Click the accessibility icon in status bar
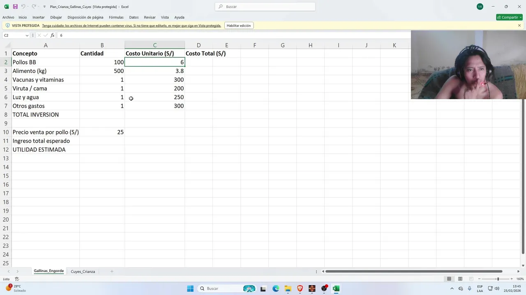Viewport: 526px width, 295px height. click(17, 279)
